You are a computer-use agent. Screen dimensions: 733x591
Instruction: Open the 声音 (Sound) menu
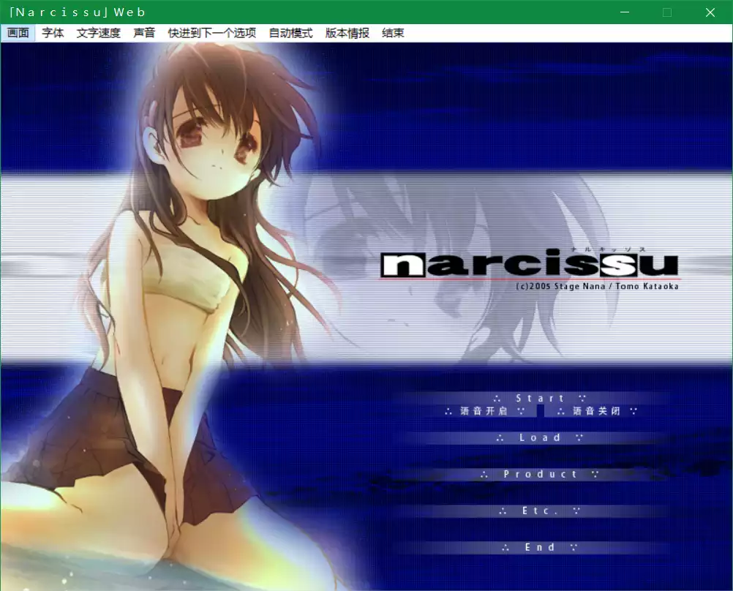[144, 33]
